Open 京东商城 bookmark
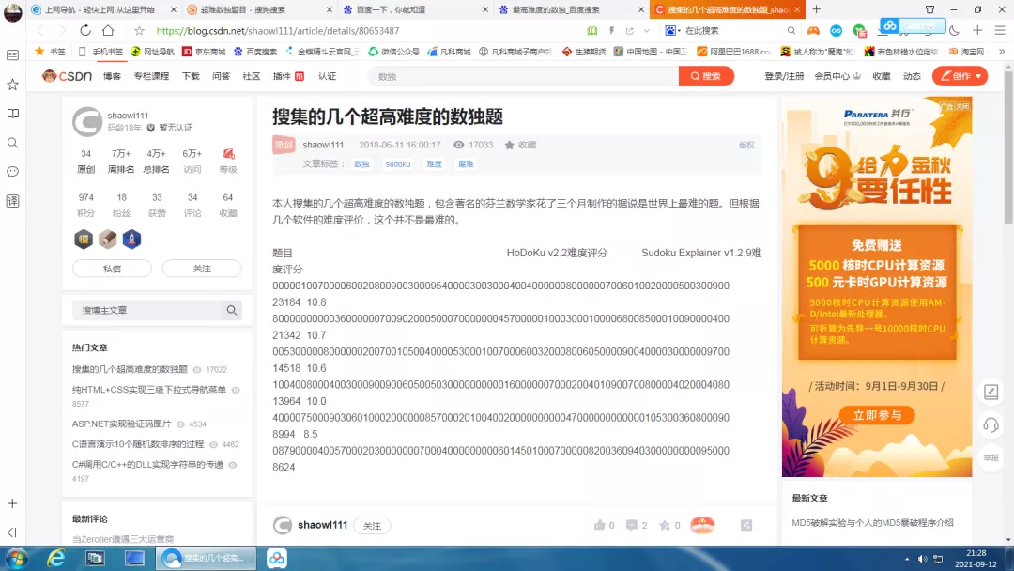 tap(204, 51)
